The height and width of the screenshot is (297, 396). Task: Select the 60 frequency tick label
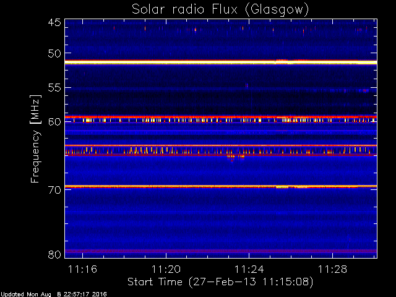pos(54,122)
